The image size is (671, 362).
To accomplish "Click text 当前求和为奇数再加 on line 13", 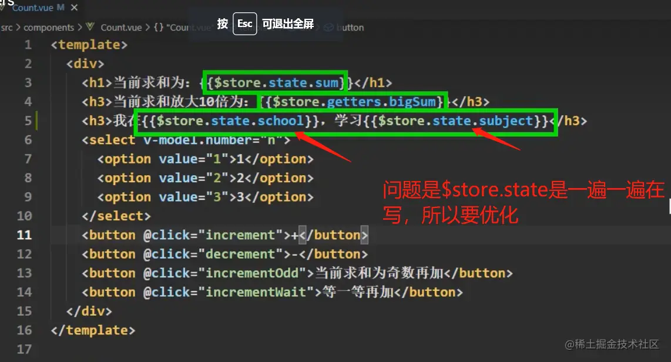I will (379, 273).
